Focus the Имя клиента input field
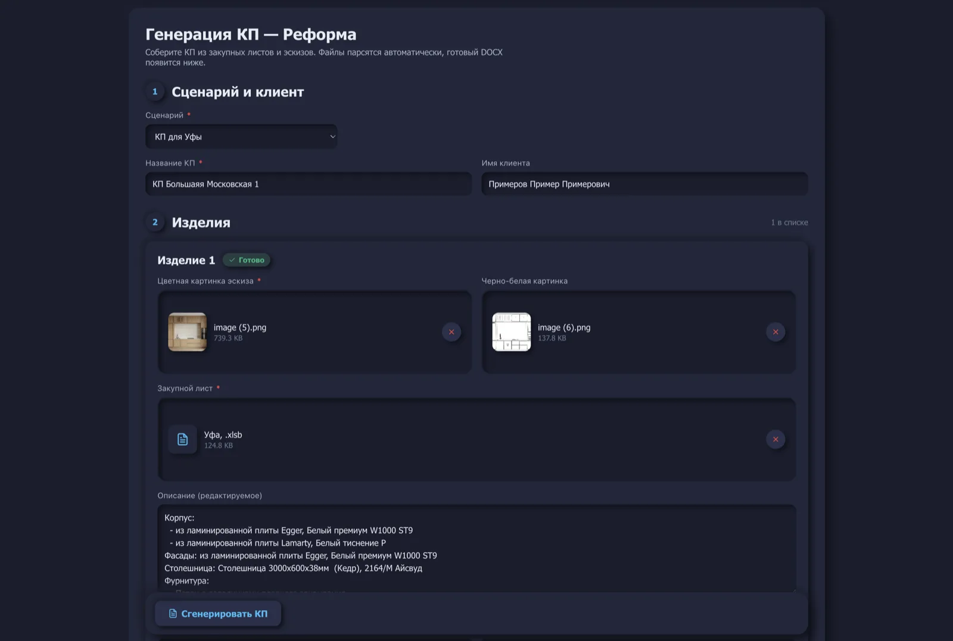953x641 pixels. tap(644, 185)
